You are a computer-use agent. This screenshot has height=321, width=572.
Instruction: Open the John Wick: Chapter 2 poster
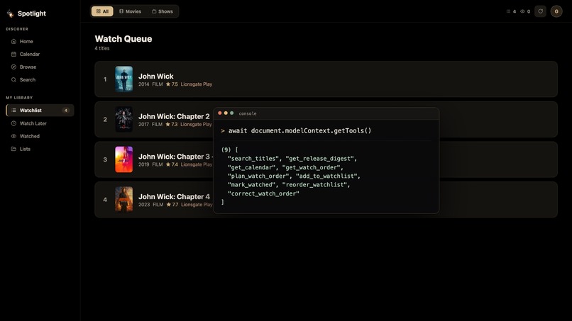[124, 119]
